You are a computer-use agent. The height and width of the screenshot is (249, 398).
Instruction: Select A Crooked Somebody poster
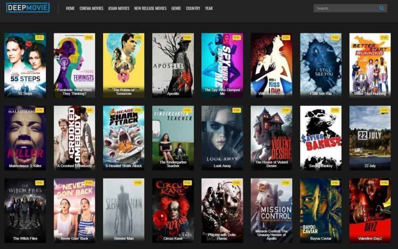[x=74, y=138]
